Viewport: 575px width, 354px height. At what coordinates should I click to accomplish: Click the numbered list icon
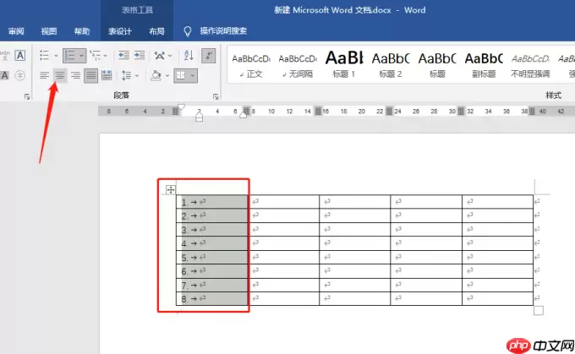click(69, 56)
